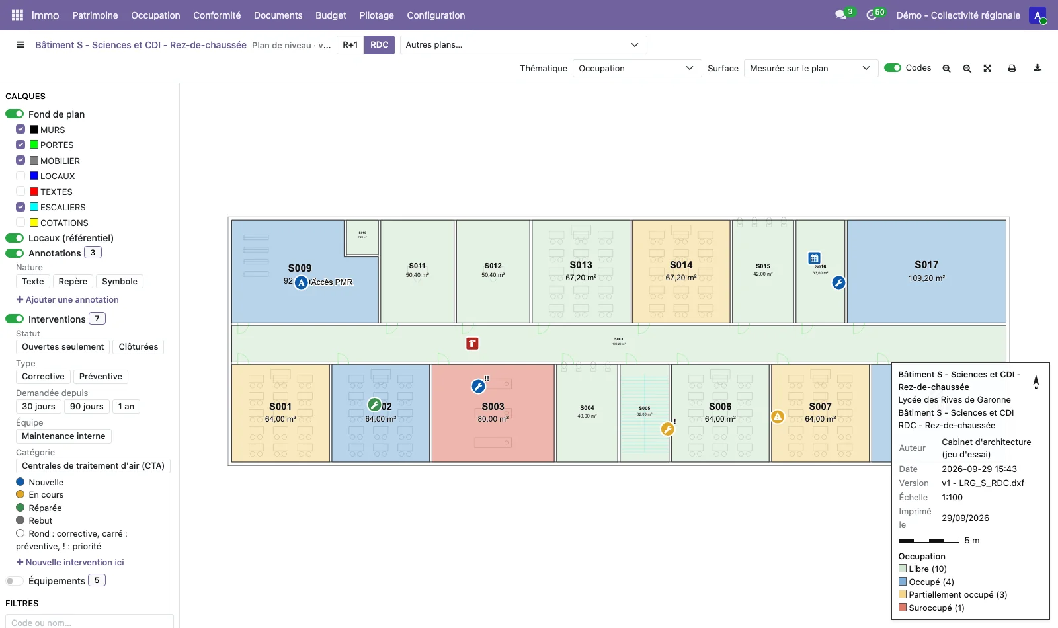Toggle the Fond de plan layer switch

pyautogui.click(x=15, y=114)
